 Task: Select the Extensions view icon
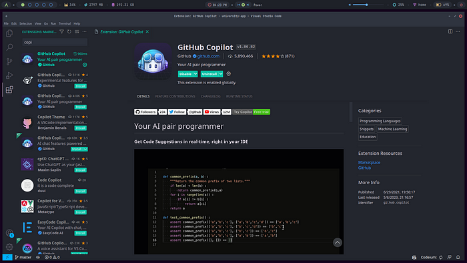[x=9, y=89]
